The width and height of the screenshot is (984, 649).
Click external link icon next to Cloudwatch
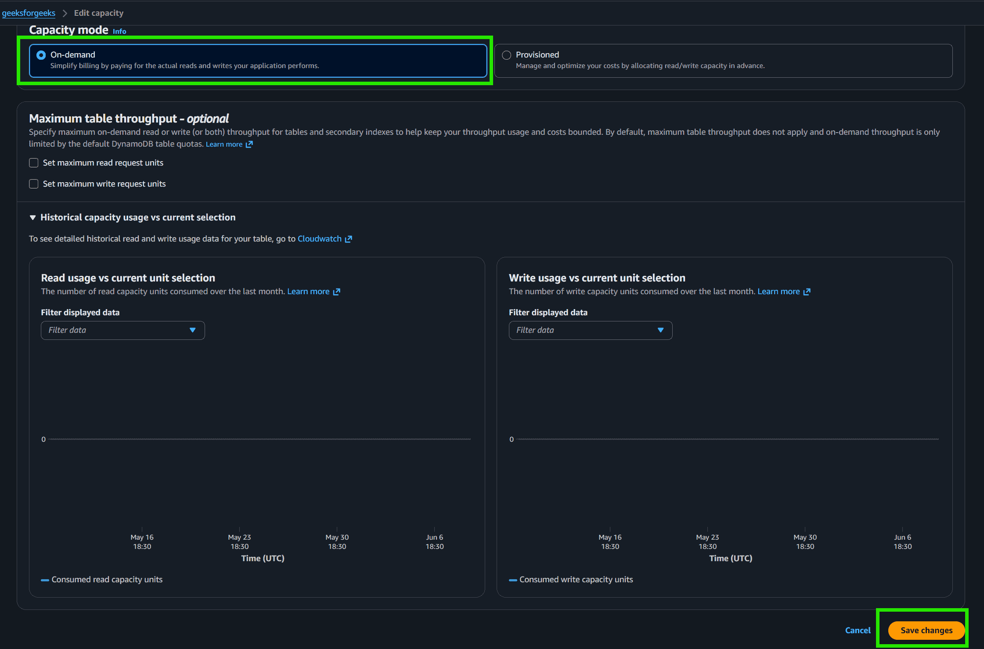pyautogui.click(x=349, y=239)
